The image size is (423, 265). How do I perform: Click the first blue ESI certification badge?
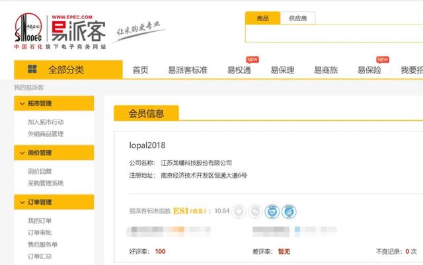pos(272,211)
